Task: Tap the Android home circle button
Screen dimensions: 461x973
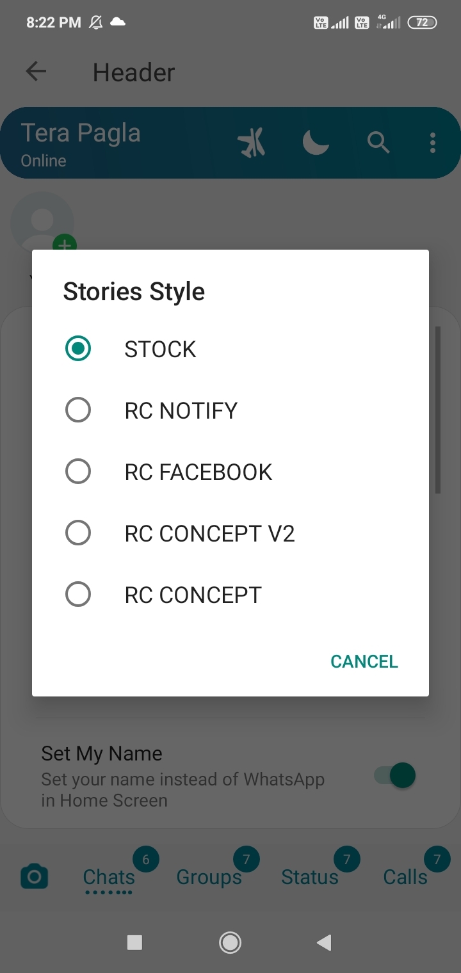Action: tap(230, 942)
